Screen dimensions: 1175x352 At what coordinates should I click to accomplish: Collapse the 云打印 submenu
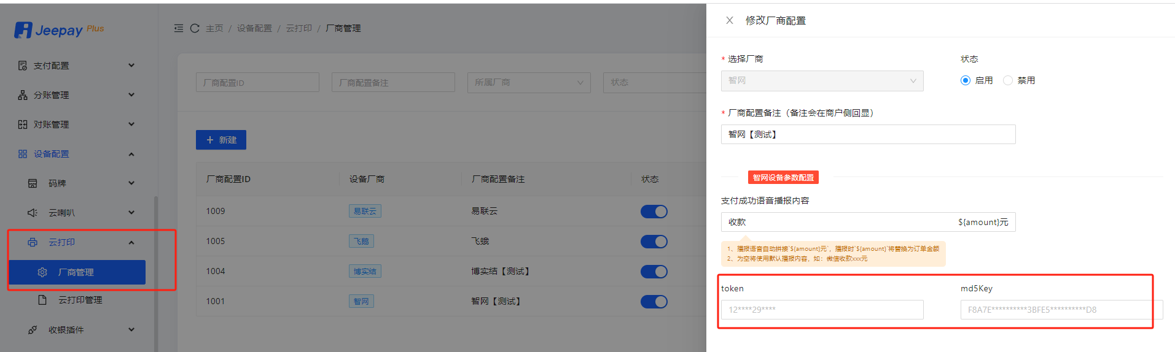click(x=131, y=242)
